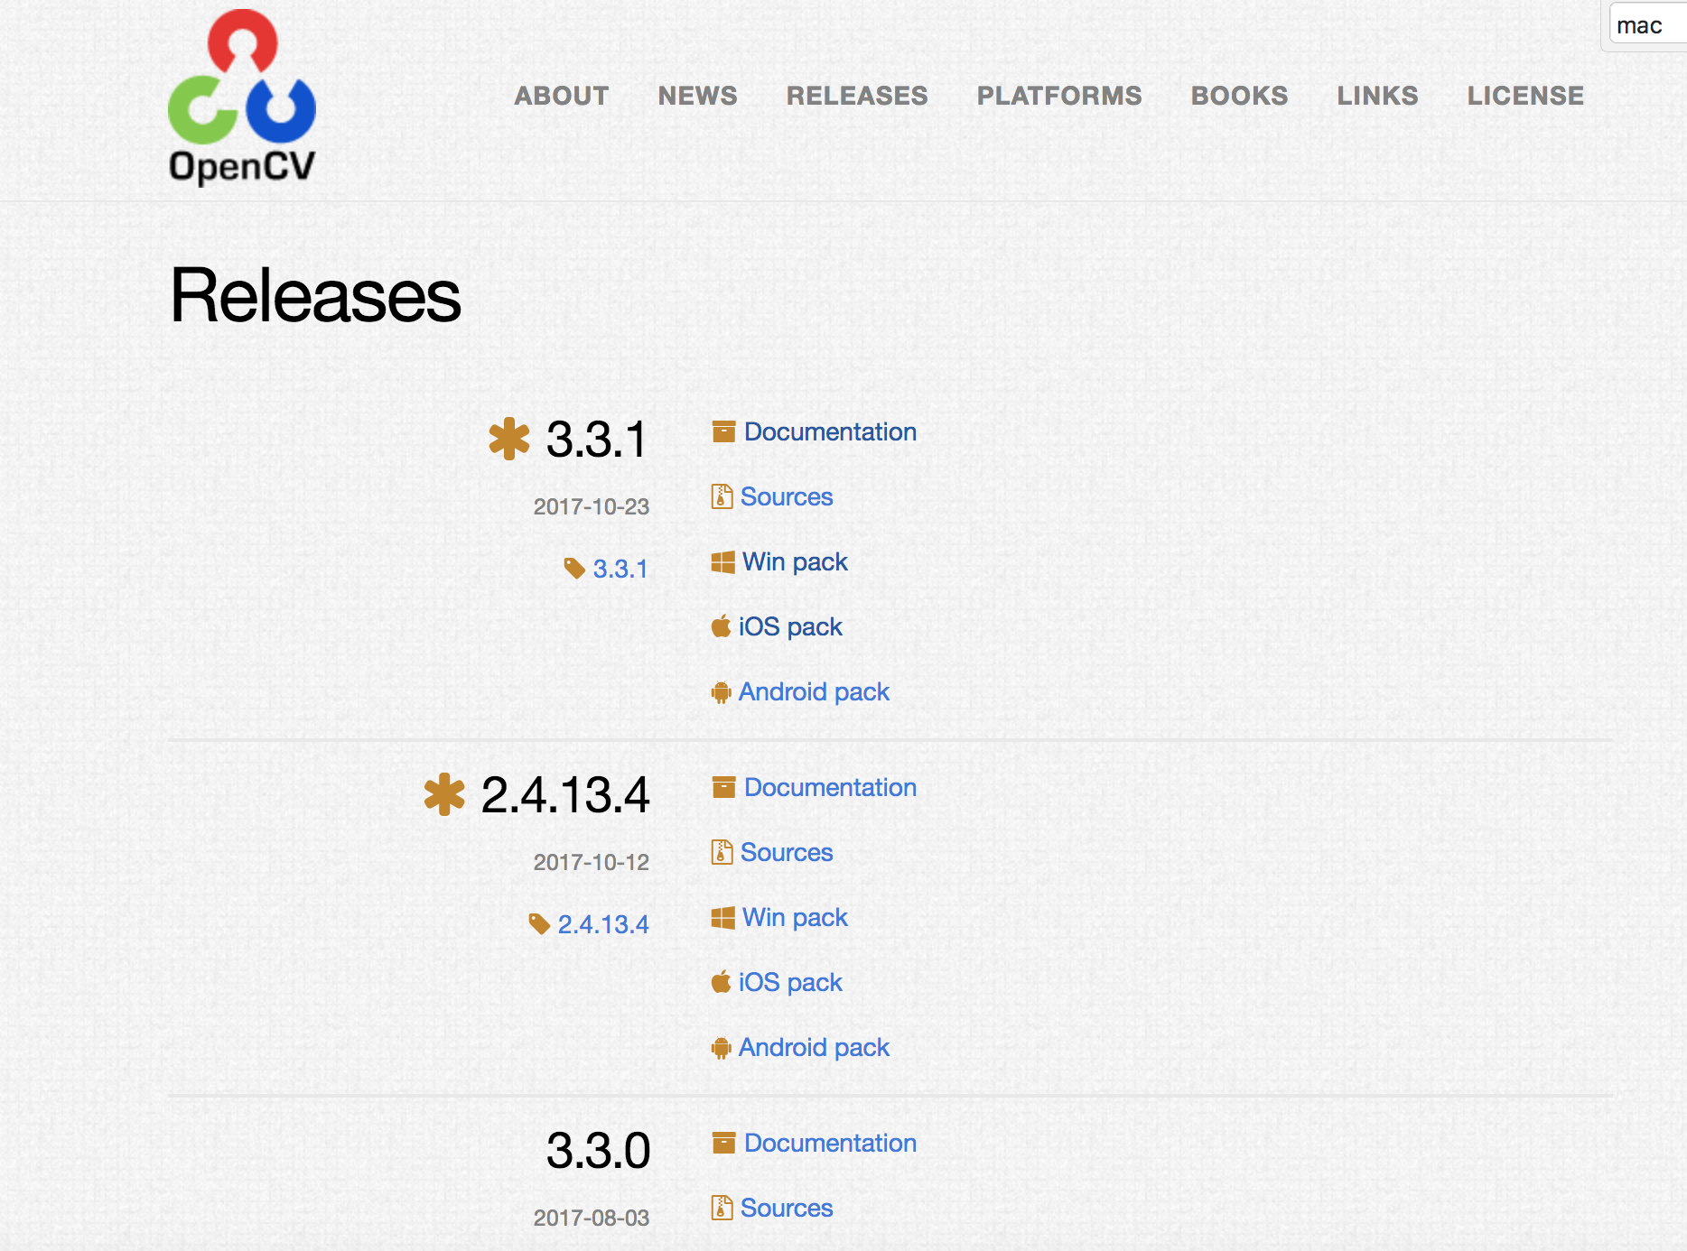Open the BOOKS nav item

[x=1239, y=96]
